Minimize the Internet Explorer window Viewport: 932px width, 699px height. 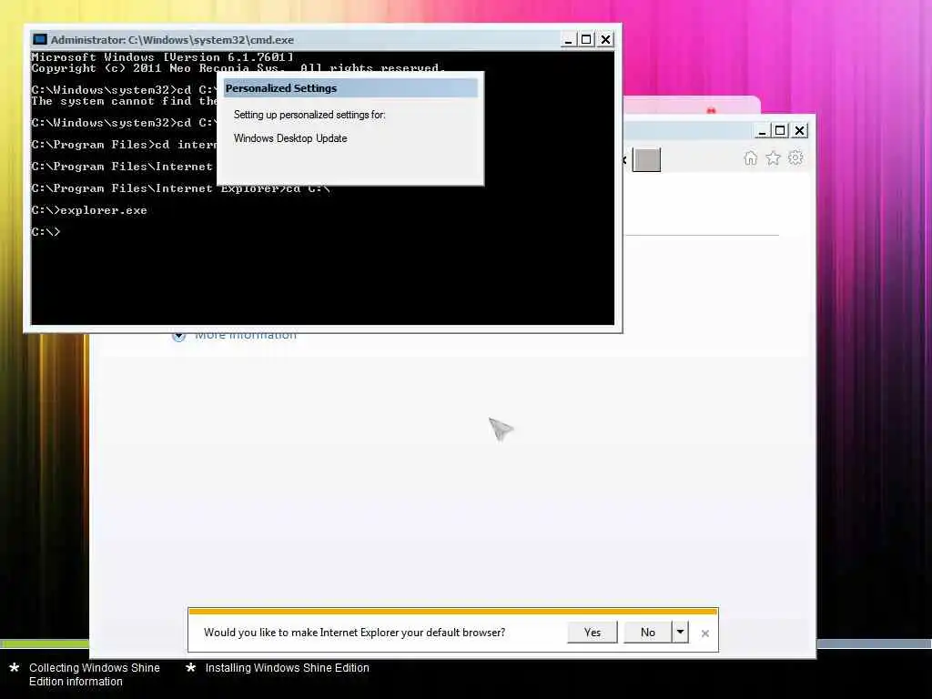(762, 131)
